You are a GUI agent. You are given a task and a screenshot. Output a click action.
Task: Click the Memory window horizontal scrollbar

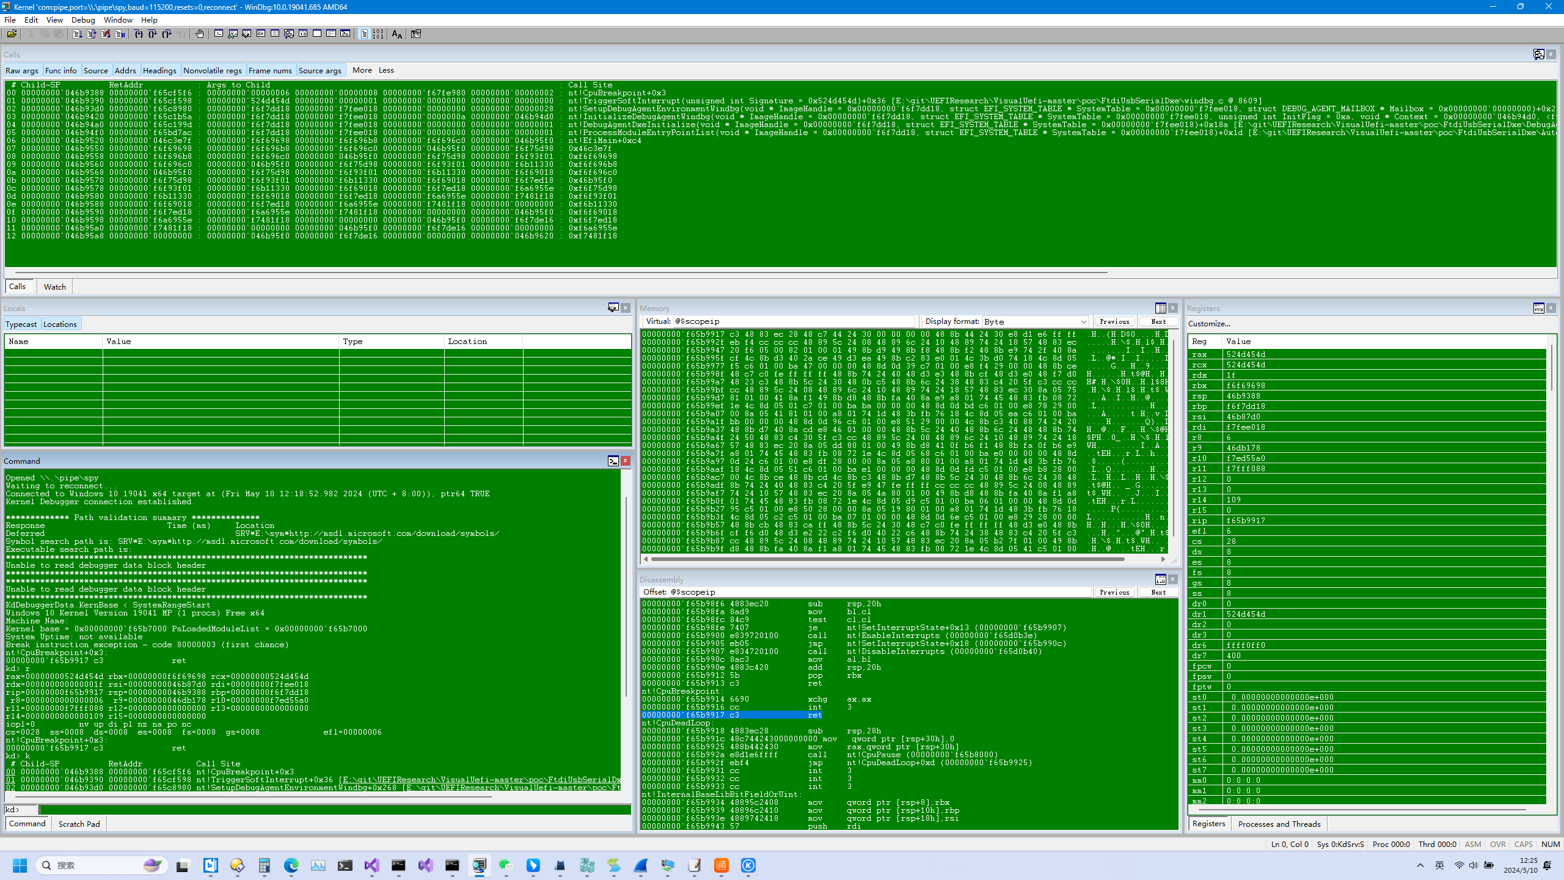(x=886, y=559)
